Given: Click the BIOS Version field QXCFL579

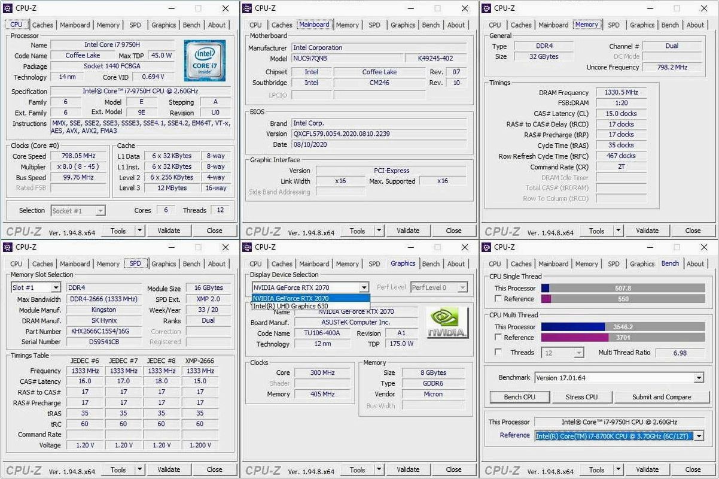Looking at the screenshot, I should click(x=380, y=134).
